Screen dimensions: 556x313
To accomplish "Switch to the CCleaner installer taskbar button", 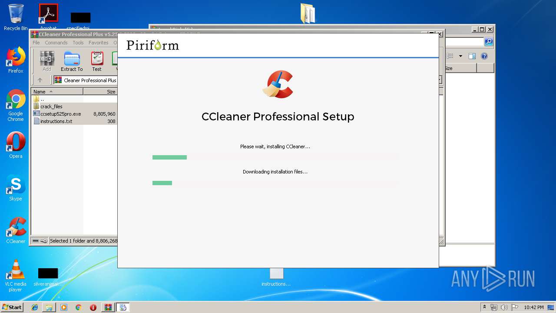I will click(123, 307).
